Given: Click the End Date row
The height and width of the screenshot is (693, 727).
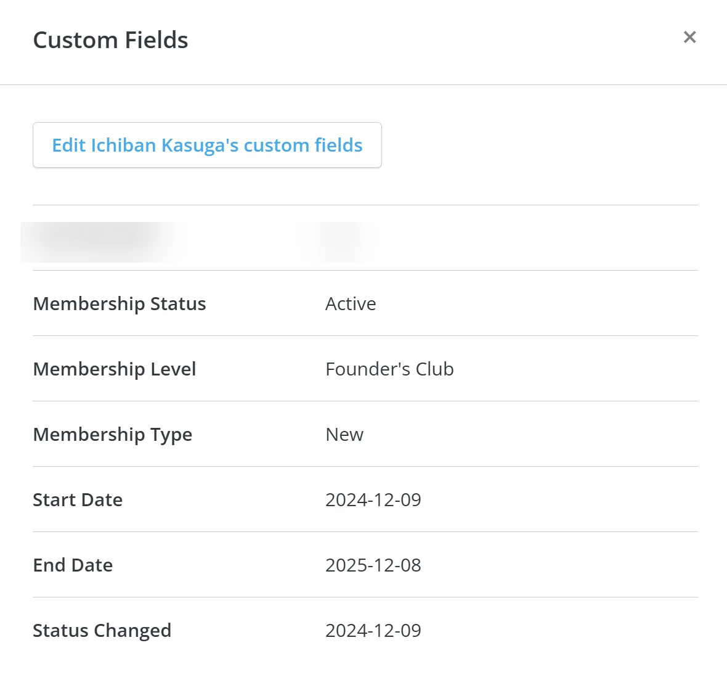Looking at the screenshot, I should tap(363, 565).
